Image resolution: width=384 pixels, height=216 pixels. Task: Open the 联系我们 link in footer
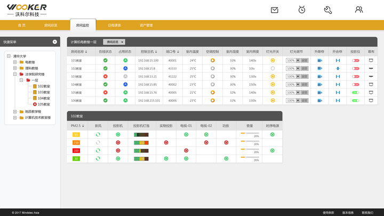[x=367, y=212]
